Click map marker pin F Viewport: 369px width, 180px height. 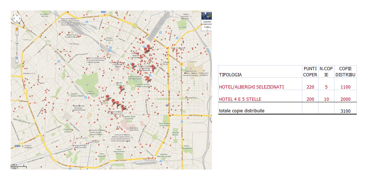pos(121,87)
